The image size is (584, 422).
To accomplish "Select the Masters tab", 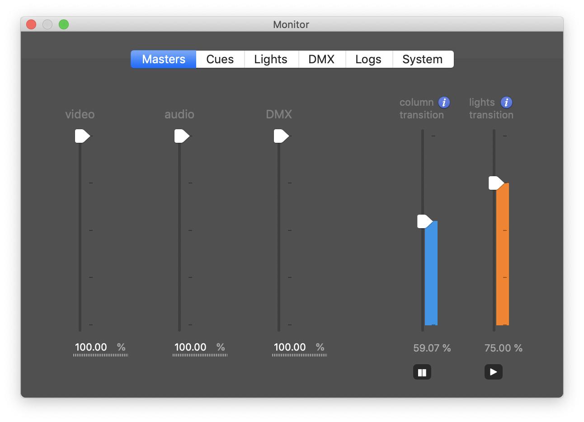I will [164, 59].
